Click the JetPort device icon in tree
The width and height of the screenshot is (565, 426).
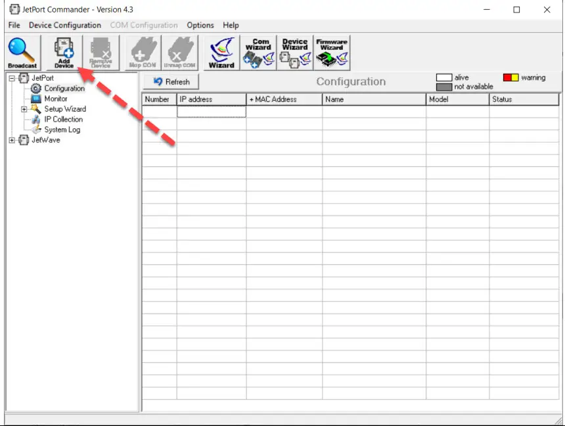pos(24,78)
